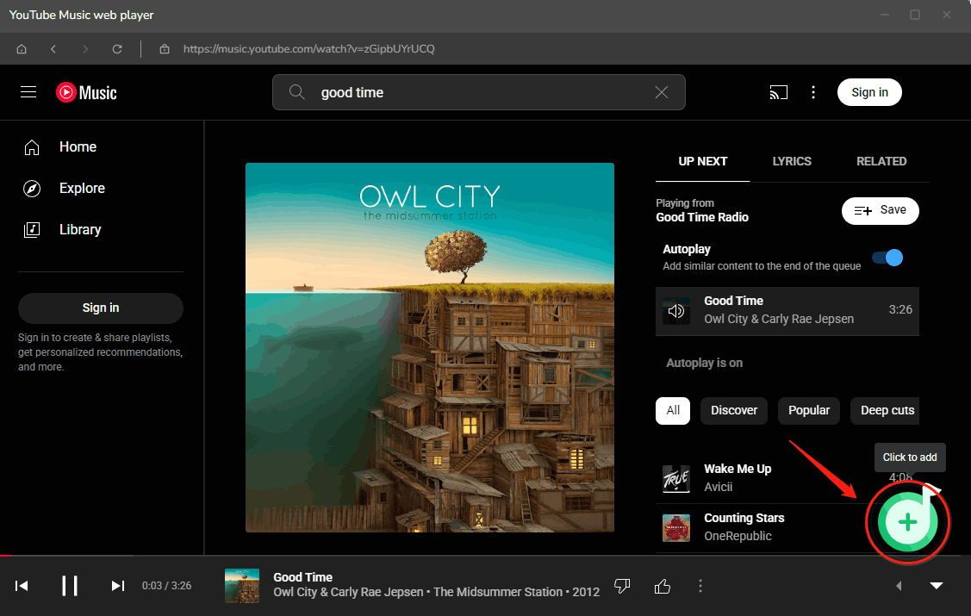
Task: Click the search box with good time
Action: pos(479,92)
